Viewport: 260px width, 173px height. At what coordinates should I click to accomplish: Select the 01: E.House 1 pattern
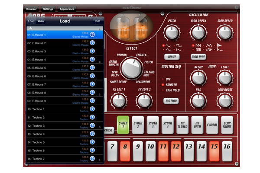coord(65,35)
